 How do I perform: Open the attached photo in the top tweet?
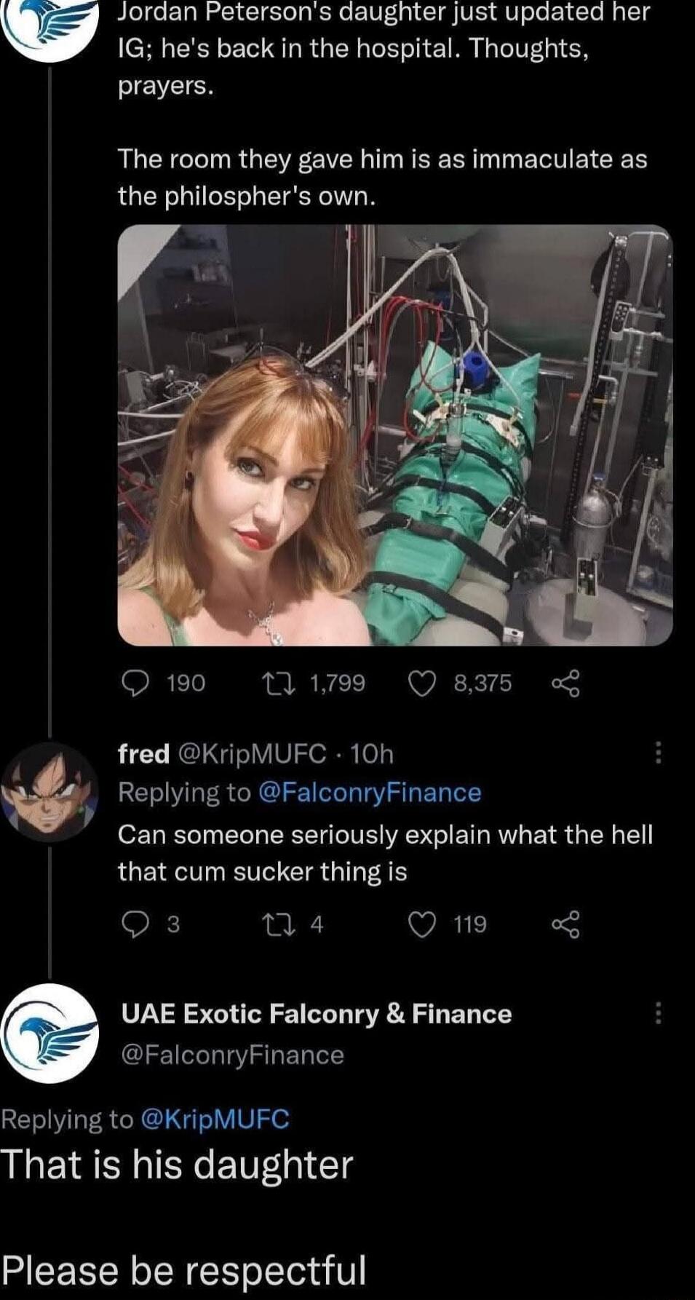394,435
